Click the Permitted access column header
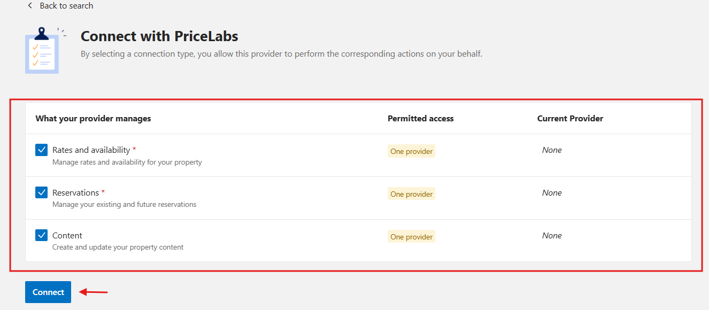This screenshot has width=709, height=310. pyautogui.click(x=420, y=119)
